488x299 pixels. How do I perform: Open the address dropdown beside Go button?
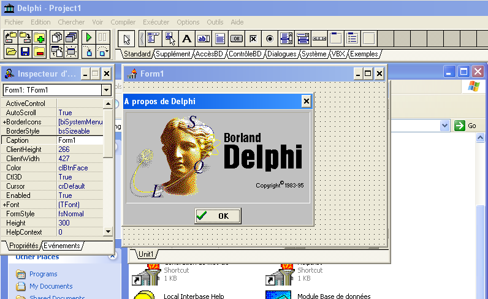(x=444, y=126)
